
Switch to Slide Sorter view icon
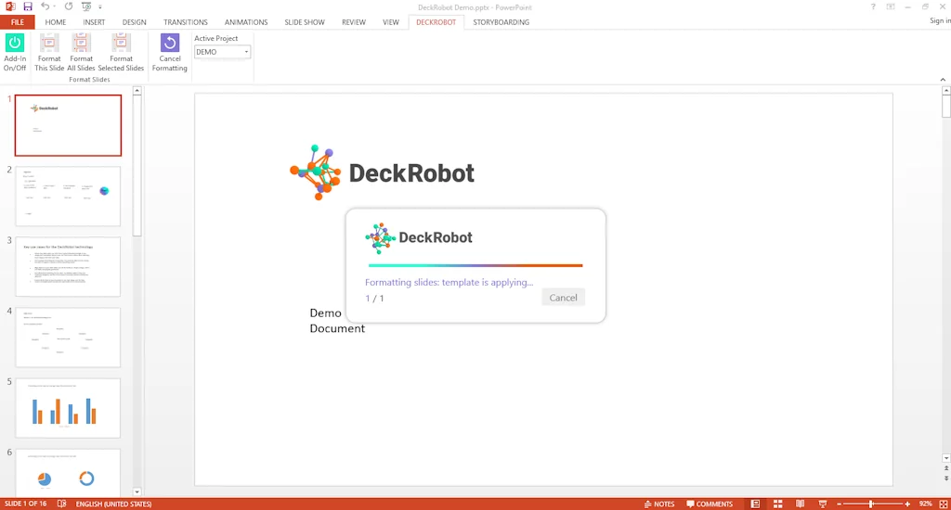tap(777, 504)
